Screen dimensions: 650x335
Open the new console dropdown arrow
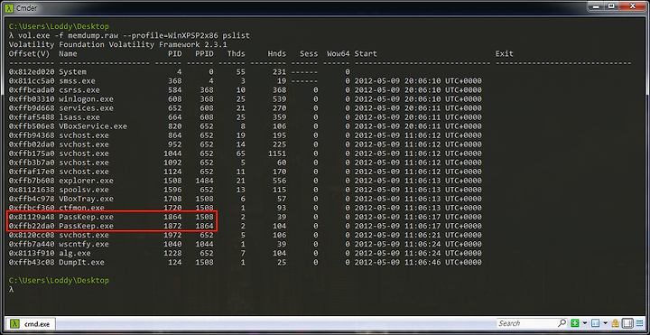pos(585,323)
